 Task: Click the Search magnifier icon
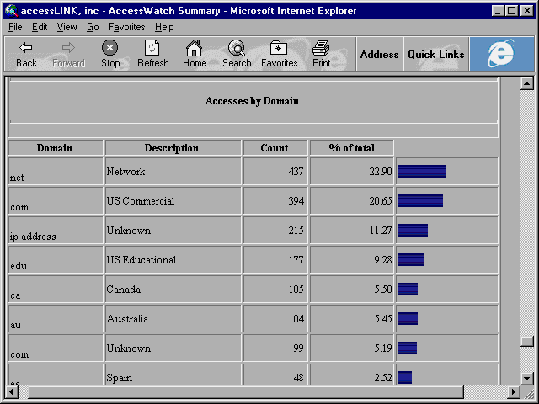237,48
